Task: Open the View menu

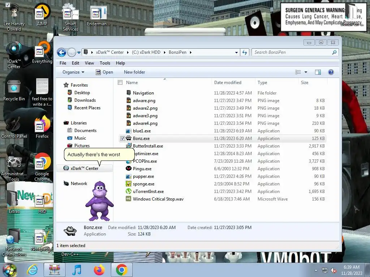Action: [x=90, y=63]
